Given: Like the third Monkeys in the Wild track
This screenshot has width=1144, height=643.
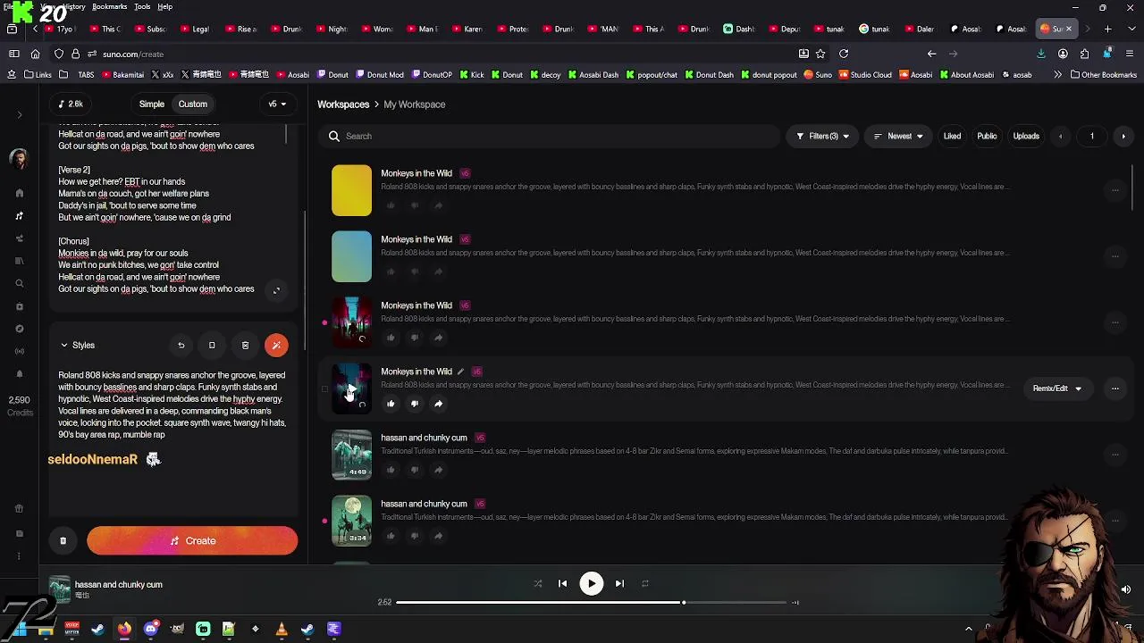Looking at the screenshot, I should [391, 338].
